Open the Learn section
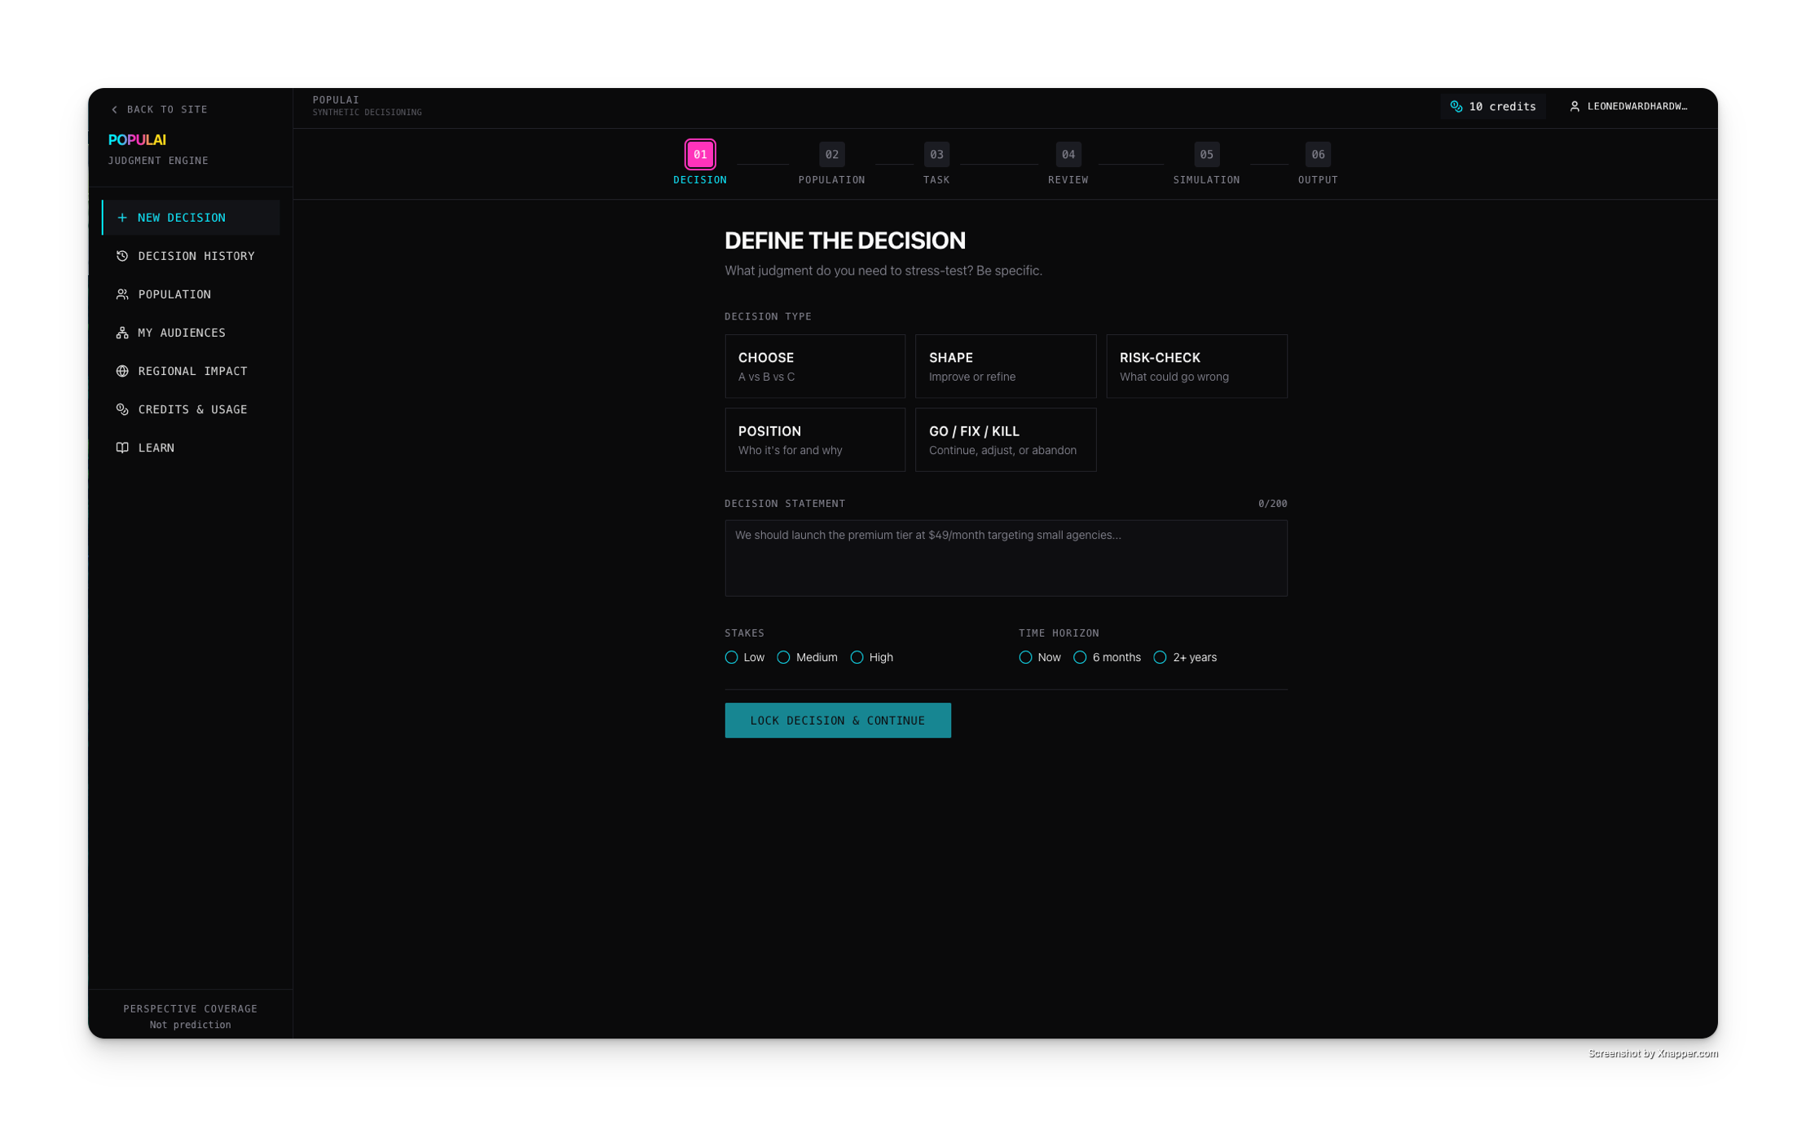1806x1147 pixels. click(x=191, y=448)
